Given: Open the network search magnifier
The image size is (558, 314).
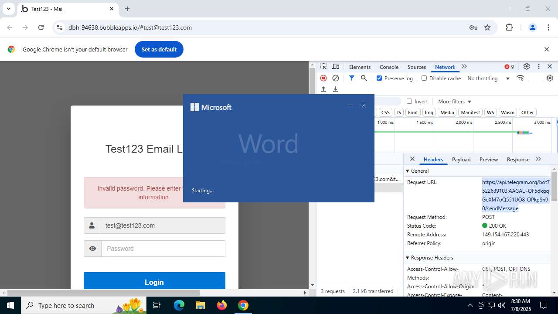Looking at the screenshot, I should point(364,78).
